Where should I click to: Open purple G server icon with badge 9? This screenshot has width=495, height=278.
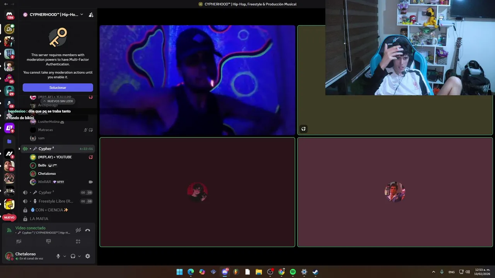9,128
